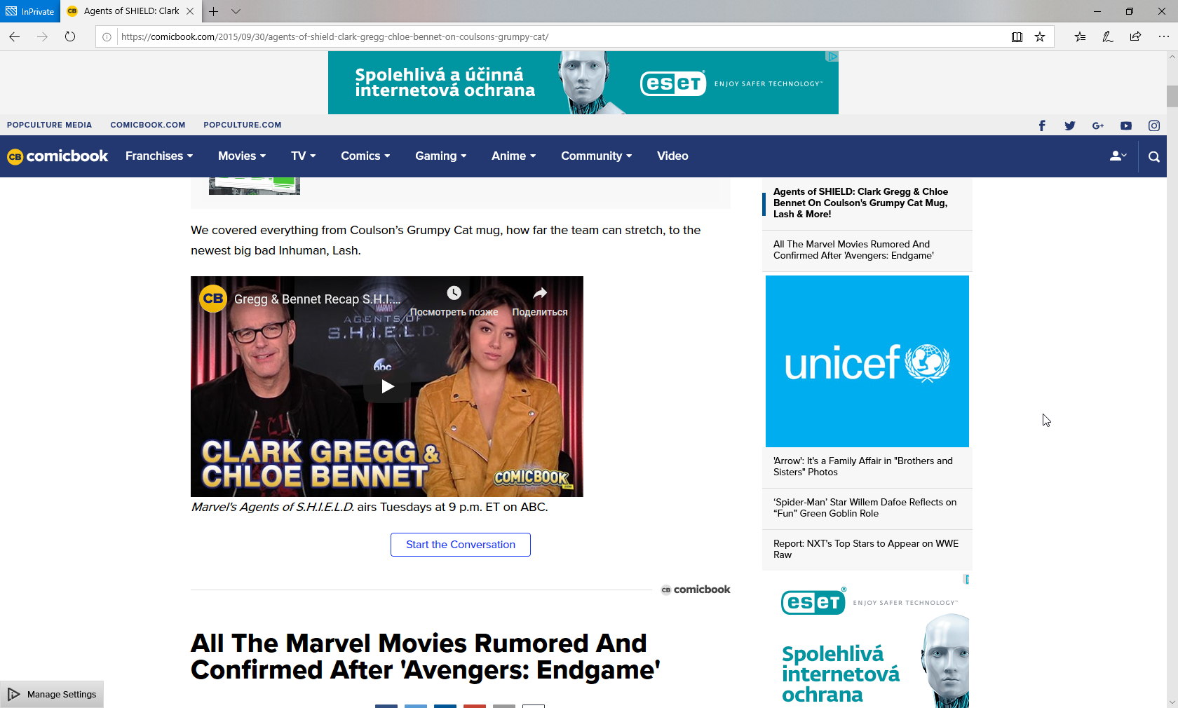Visit ComicBook Facebook page
Screen dimensions: 1178x708
tap(1042, 125)
